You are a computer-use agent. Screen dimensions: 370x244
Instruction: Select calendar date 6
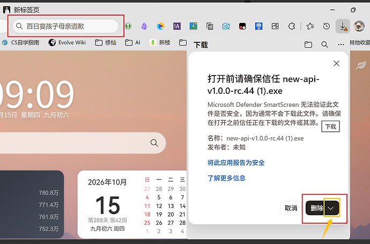171,197
